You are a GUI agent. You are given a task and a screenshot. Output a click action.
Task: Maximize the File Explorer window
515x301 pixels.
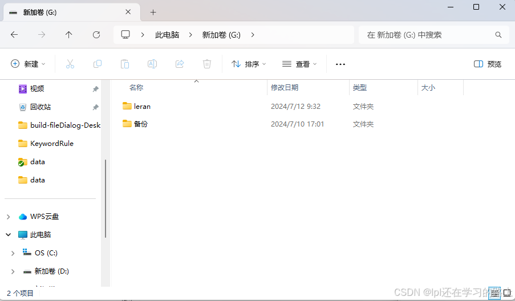[476, 7]
